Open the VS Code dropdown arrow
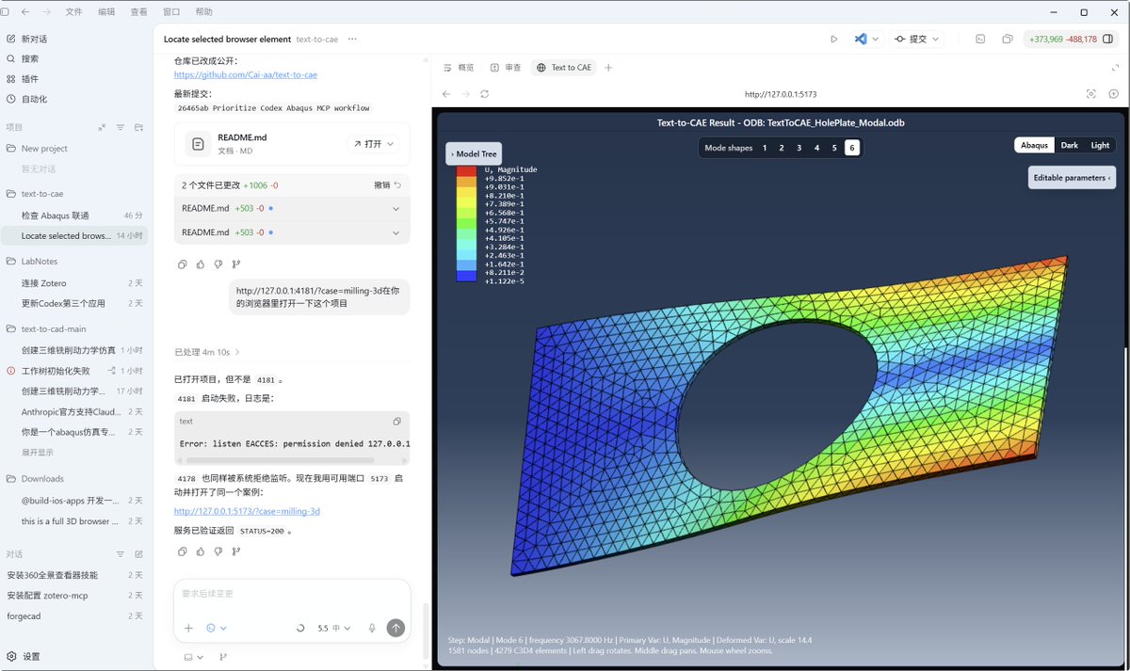This screenshot has width=1130, height=671. tap(876, 39)
